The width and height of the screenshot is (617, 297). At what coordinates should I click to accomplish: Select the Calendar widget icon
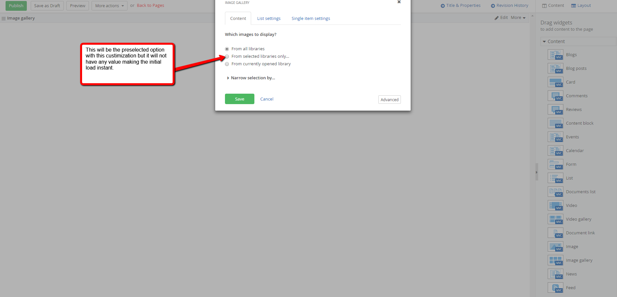click(x=555, y=150)
